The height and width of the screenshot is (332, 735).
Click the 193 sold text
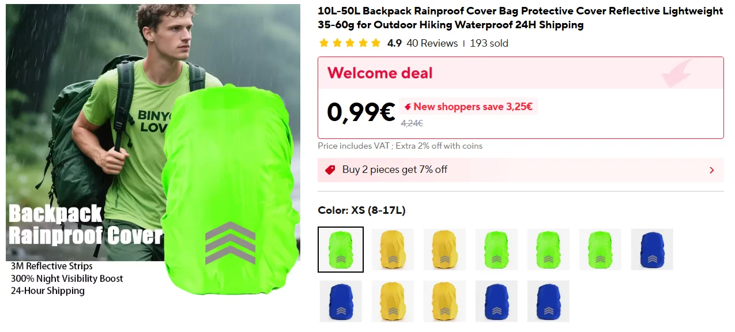(x=489, y=43)
